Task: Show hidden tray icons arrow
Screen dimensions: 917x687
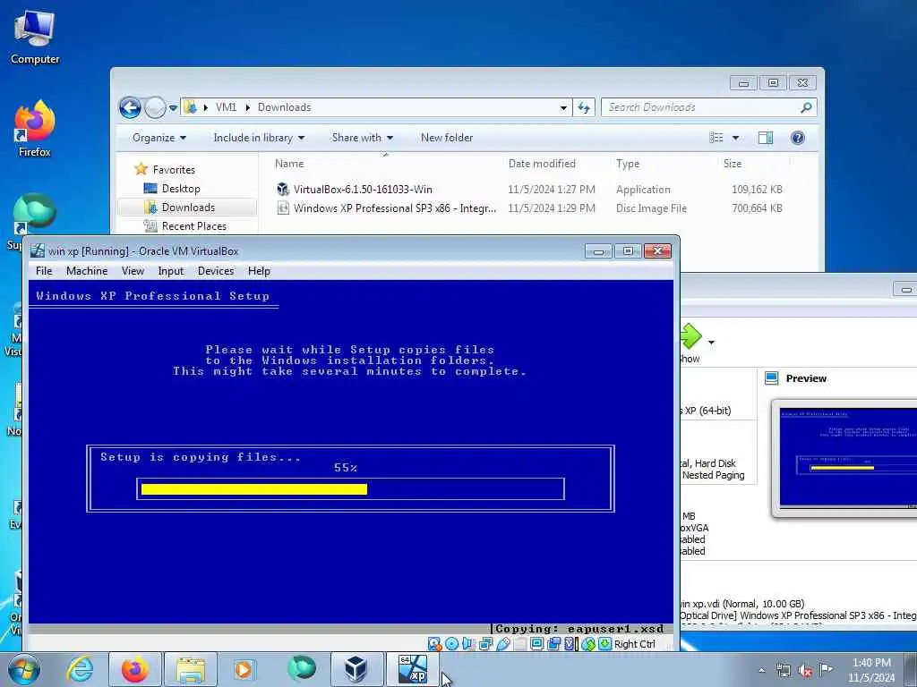Action: point(761,671)
